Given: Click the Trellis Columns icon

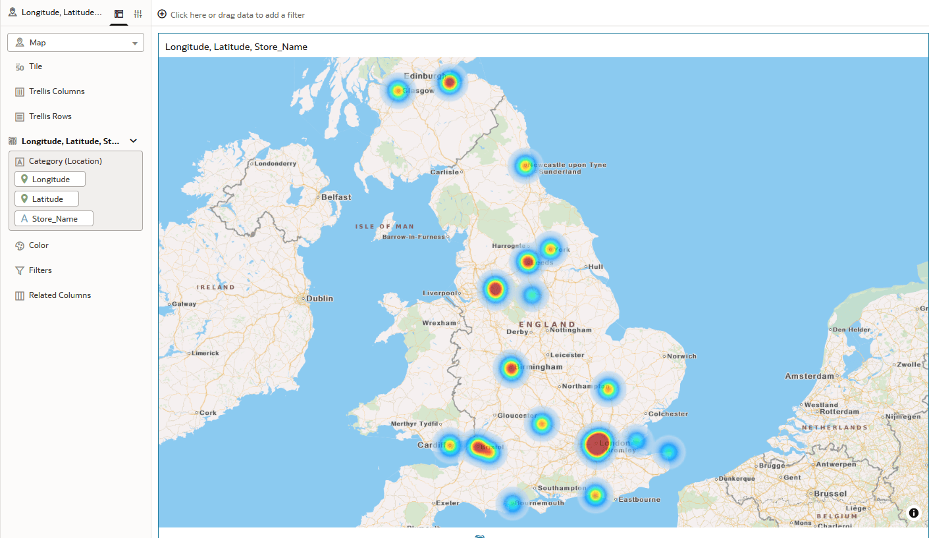Looking at the screenshot, I should (20, 92).
